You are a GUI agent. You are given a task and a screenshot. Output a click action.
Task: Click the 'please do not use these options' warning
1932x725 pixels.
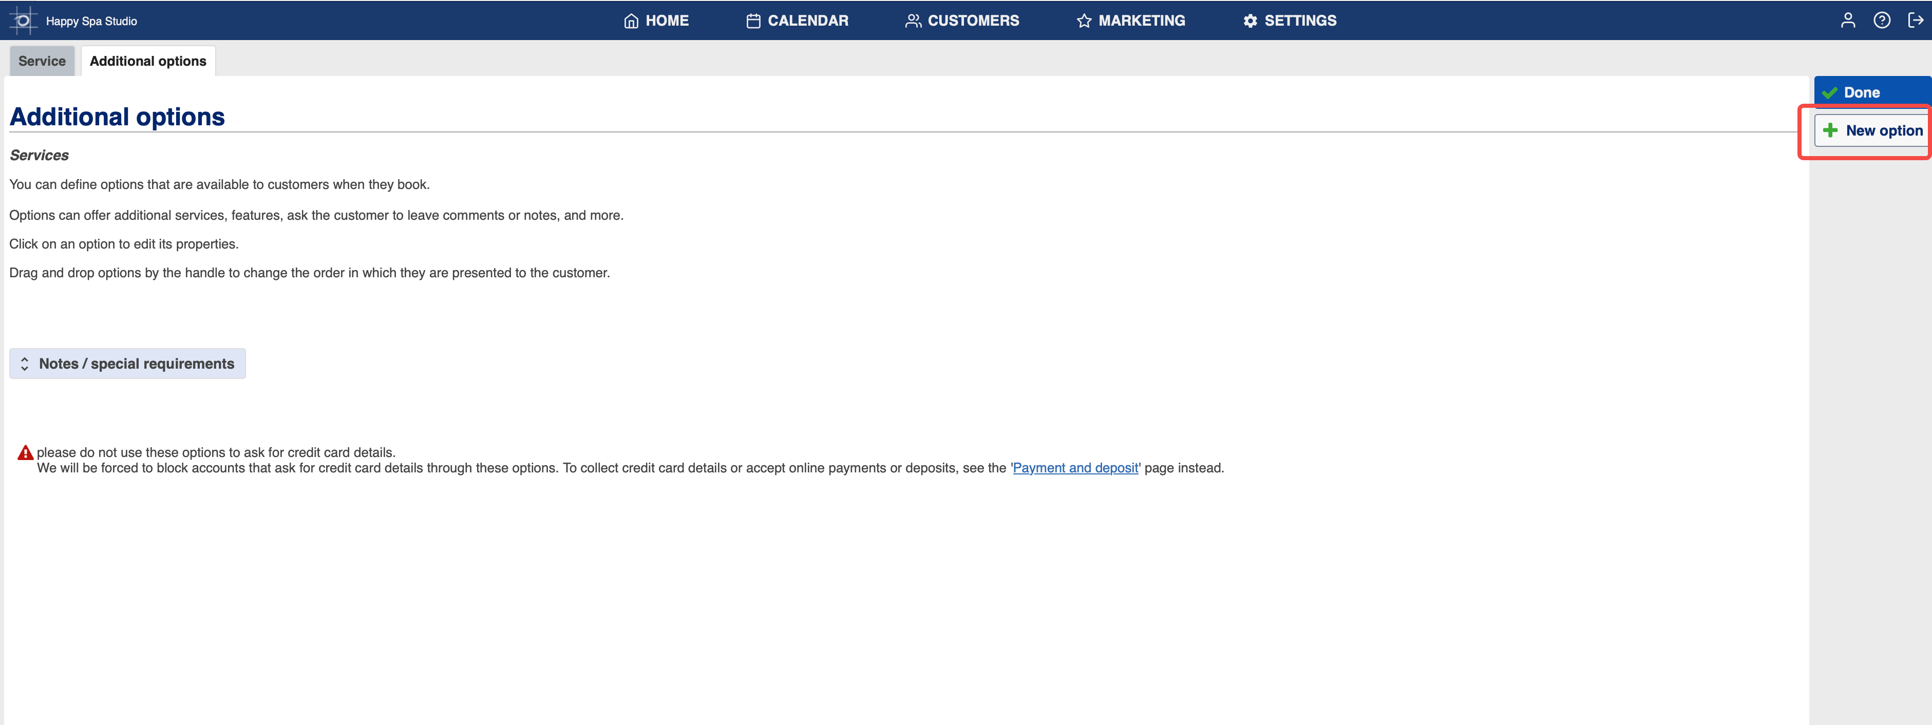click(x=216, y=453)
